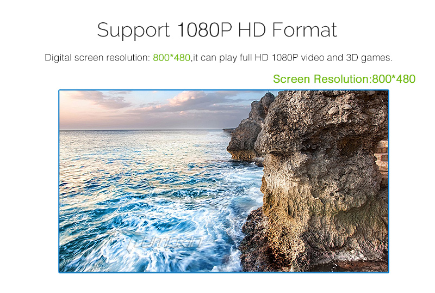Click the ocean horizon line in the photo
Screen dimensions: 435x293
pyautogui.click(x=141, y=129)
